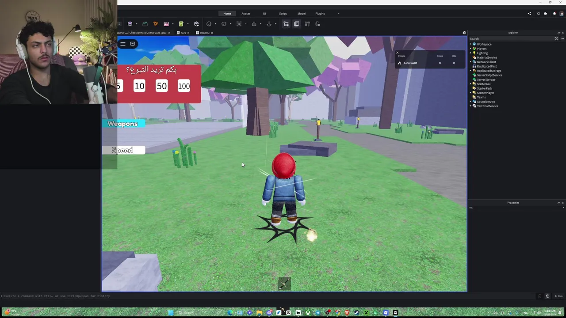Open the notifications bell
Image resolution: width=566 pixels, height=318 pixels.
pyautogui.click(x=554, y=14)
